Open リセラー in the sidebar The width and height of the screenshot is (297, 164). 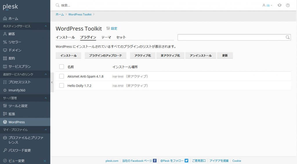pos(25,42)
